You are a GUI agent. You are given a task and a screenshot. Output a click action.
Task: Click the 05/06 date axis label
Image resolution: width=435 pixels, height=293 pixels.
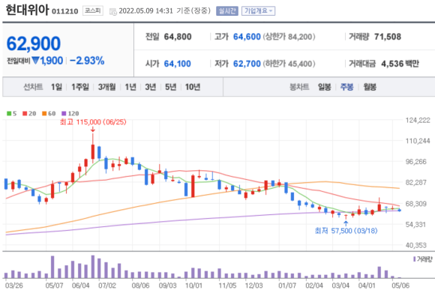400,286
